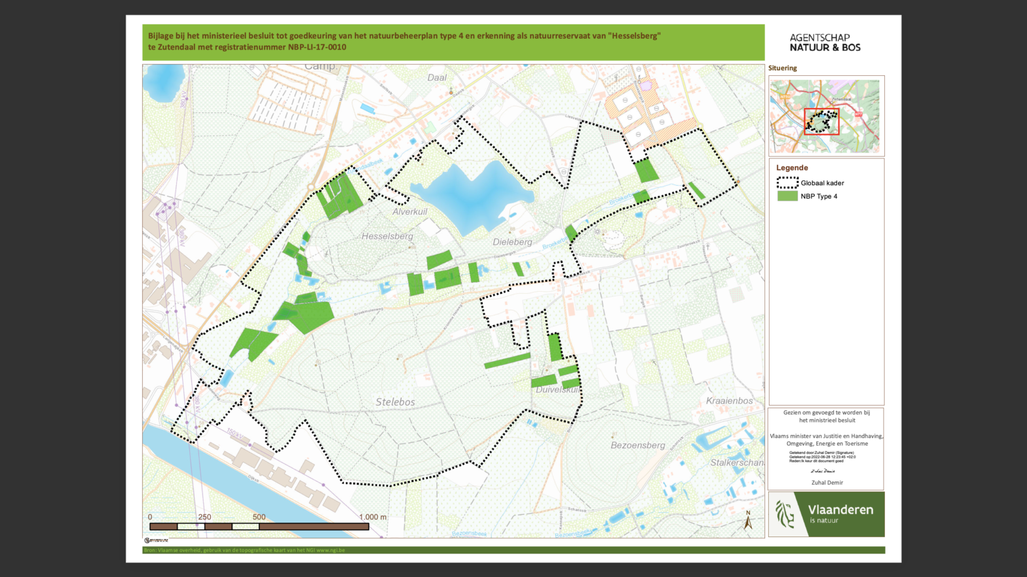Click the Bezoensberg place name

[637, 446]
